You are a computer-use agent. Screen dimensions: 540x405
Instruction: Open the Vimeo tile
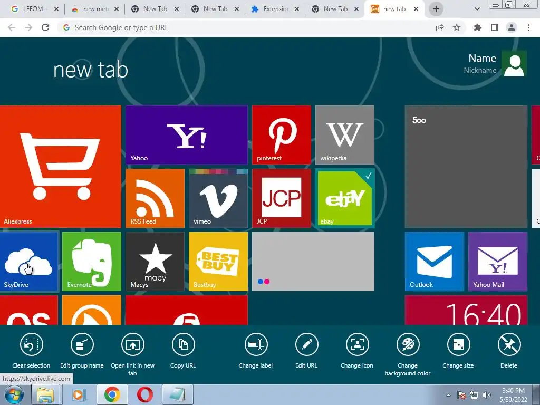click(x=218, y=198)
